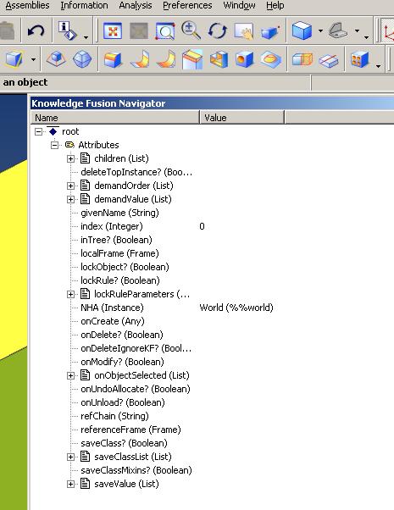Open the Information menu
Screen dimensions: 394x510
[84, 6]
